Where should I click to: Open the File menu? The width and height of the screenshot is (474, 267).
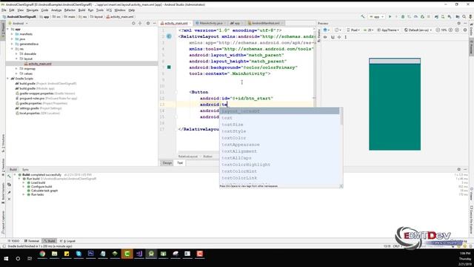tap(4, 10)
